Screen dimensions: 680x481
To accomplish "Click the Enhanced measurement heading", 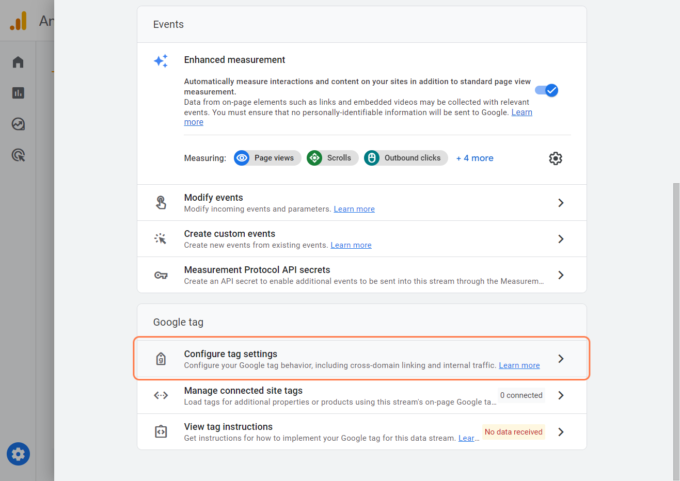I will (234, 60).
